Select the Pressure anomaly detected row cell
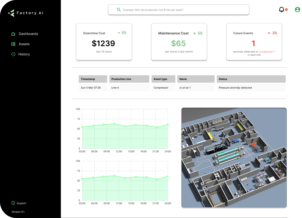This screenshot has height=218, width=302. [x=251, y=88]
